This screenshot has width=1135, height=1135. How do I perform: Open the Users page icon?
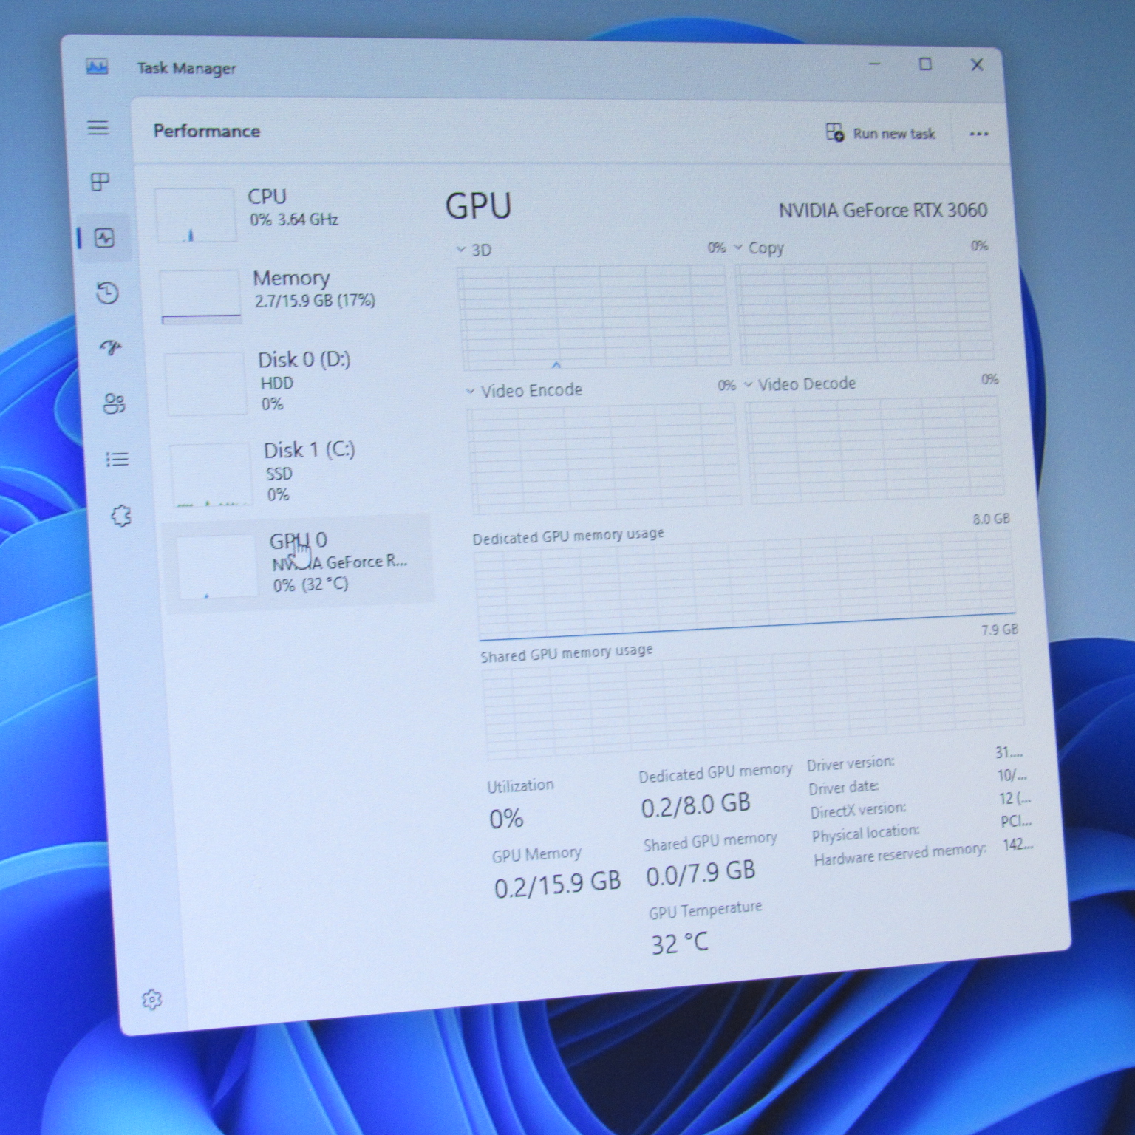[x=115, y=403]
